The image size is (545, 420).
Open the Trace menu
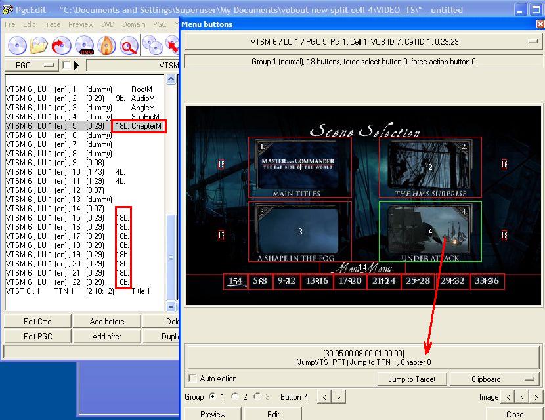point(51,24)
